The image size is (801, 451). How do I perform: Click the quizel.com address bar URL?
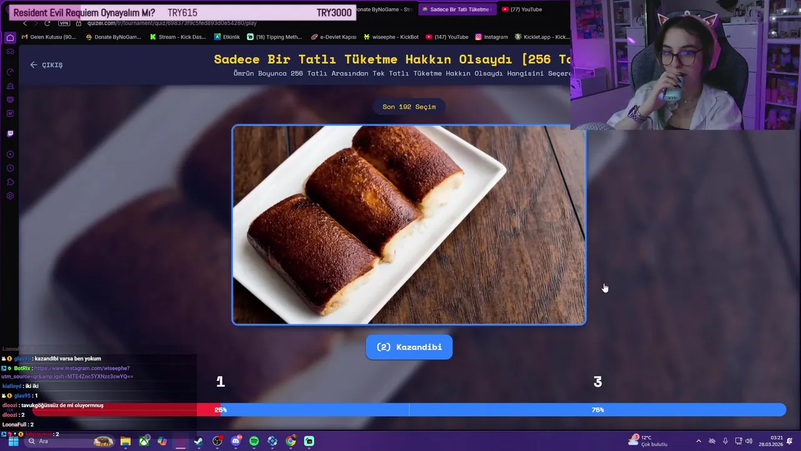point(172,23)
